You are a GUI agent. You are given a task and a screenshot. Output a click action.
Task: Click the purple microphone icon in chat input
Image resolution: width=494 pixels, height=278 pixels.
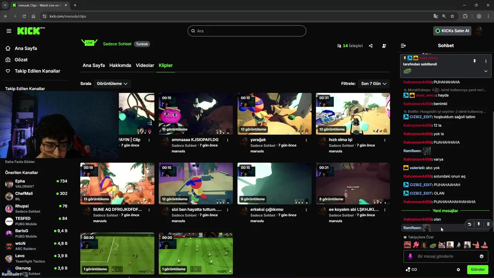tap(410, 256)
